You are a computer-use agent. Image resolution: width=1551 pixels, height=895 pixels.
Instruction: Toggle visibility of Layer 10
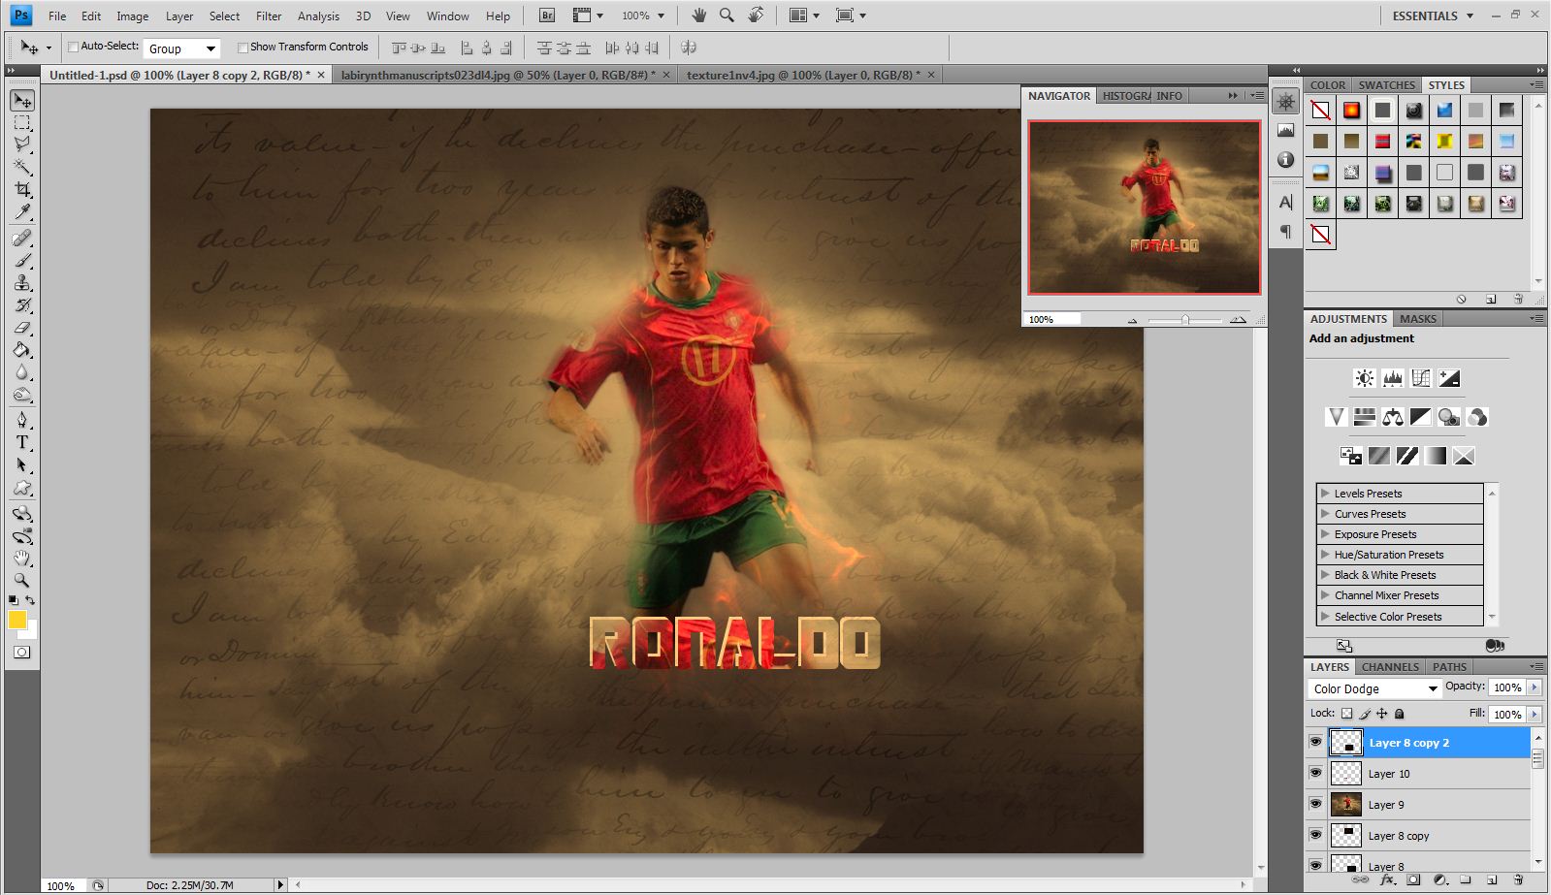click(x=1315, y=774)
